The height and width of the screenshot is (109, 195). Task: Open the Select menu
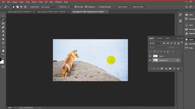tap(34, 2)
